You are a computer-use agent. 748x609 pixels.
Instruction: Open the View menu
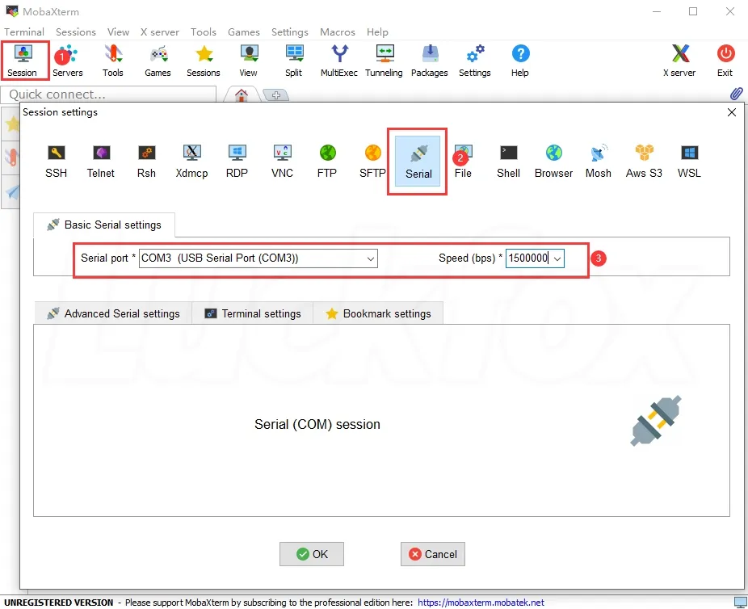click(118, 32)
